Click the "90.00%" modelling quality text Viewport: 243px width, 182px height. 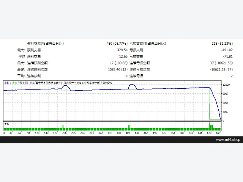(x=107, y=83)
